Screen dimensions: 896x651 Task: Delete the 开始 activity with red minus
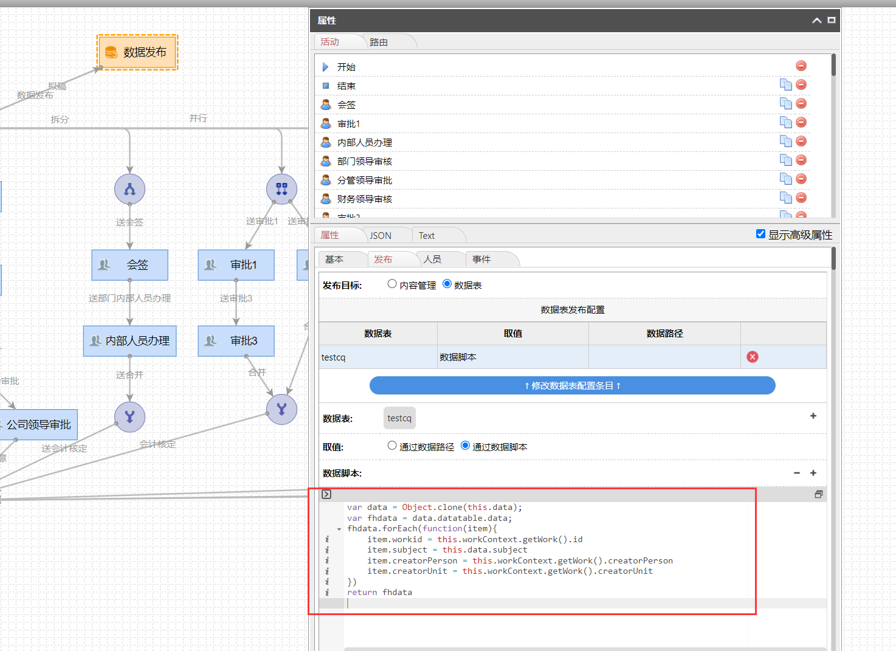tap(801, 66)
